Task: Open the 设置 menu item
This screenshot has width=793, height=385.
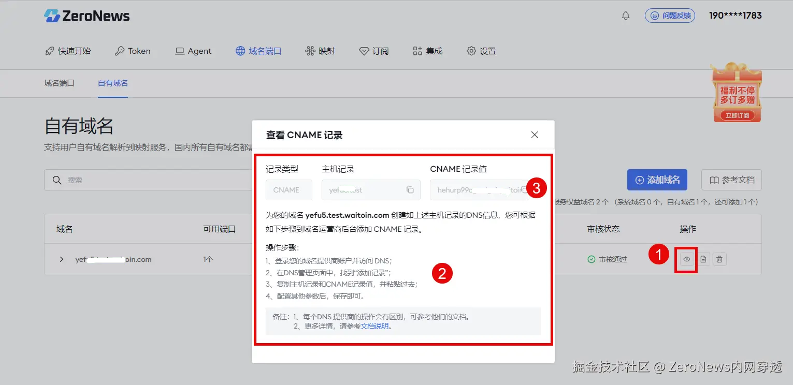Action: point(481,51)
